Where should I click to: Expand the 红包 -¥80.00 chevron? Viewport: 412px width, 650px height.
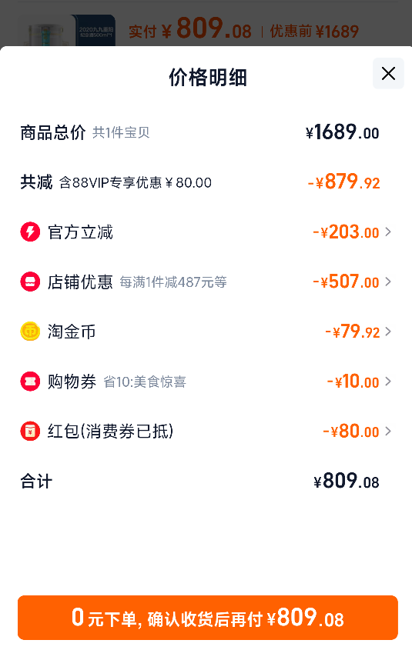(x=388, y=431)
